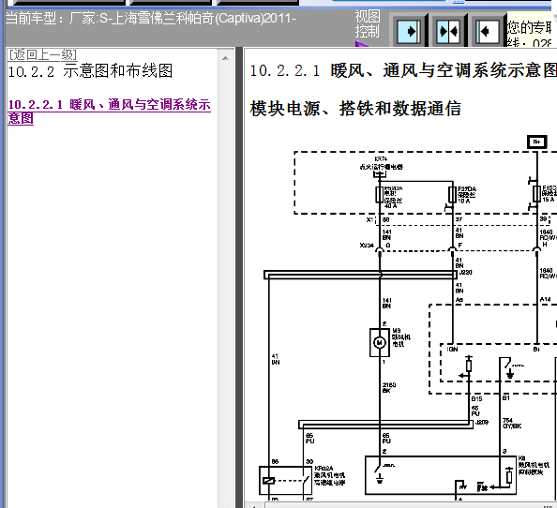This screenshot has width=557, height=508.
Task: Click the J209 splice label
Action: [x=482, y=422]
